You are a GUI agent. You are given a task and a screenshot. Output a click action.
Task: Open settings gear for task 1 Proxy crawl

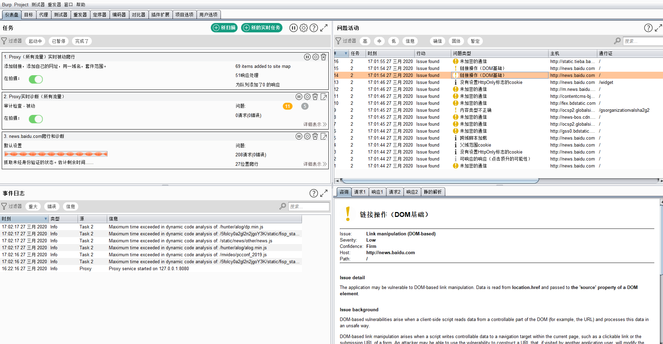click(315, 57)
